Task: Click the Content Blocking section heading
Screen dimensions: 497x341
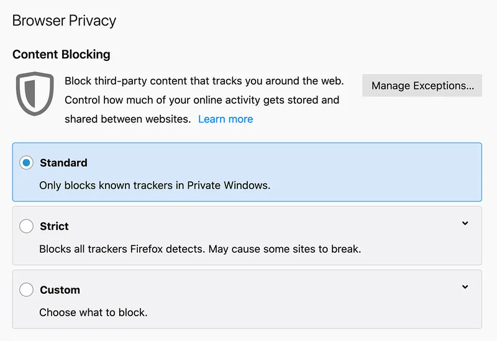Action: click(x=62, y=54)
